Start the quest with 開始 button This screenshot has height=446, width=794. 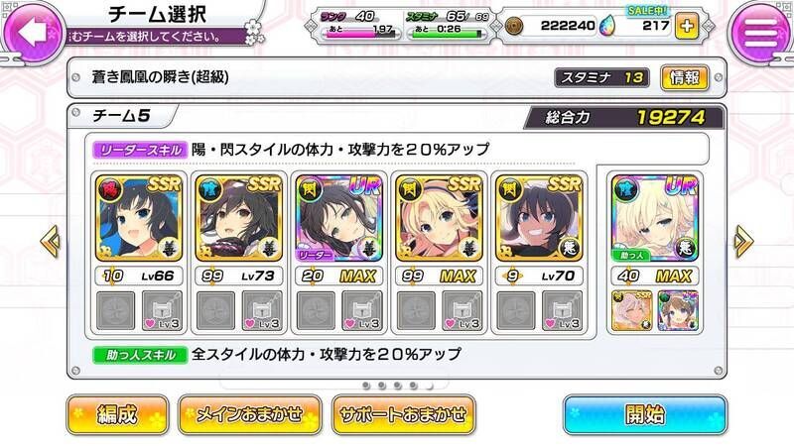645,415
